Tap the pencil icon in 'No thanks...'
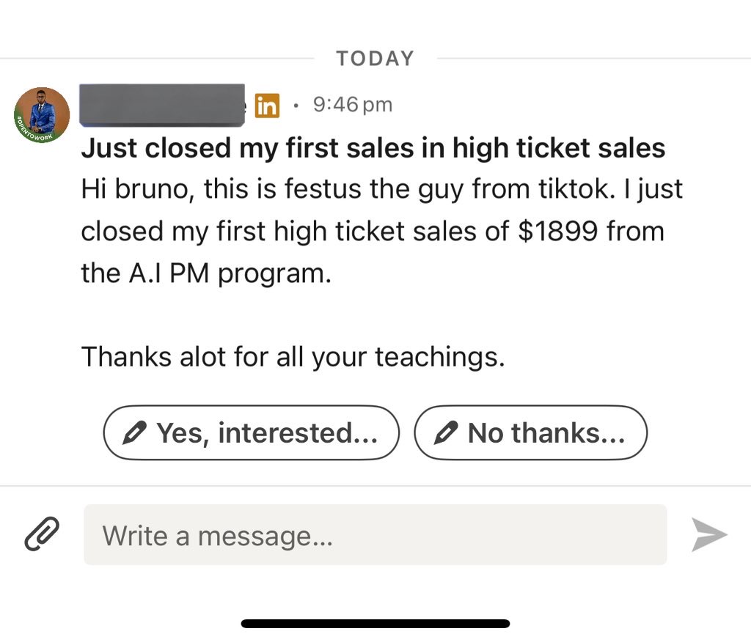Screen dimensions: 751x642 pos(446,433)
